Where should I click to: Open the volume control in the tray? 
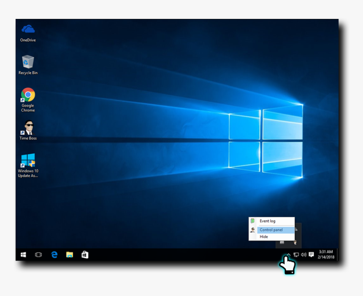pyautogui.click(x=303, y=255)
